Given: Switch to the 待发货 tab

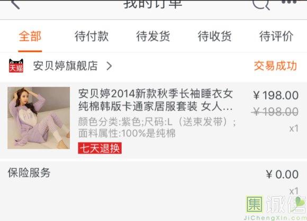Looking at the screenshot, I should pyautogui.click(x=153, y=36).
